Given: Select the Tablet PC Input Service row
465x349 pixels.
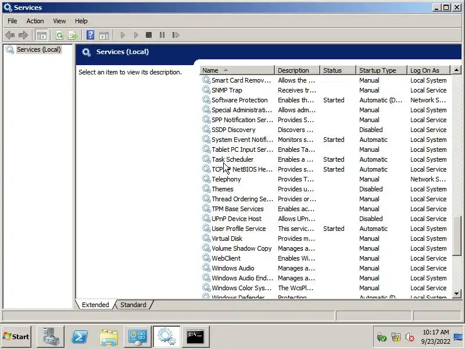Looking at the screenshot, I should (324, 149).
